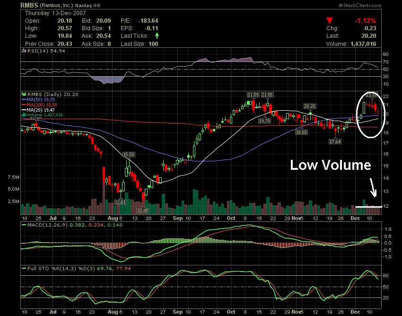
Task: Click the -1.13% percent change
Action: point(365,21)
